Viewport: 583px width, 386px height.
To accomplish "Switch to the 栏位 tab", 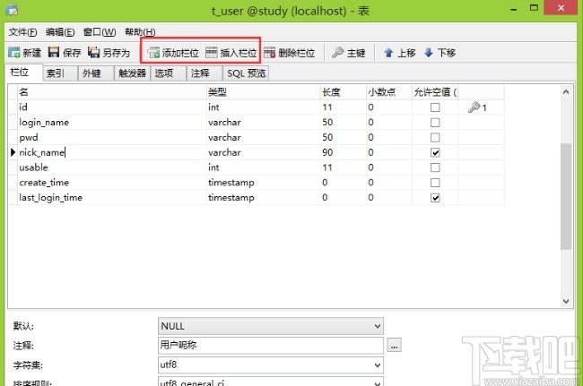I will pyautogui.click(x=23, y=73).
